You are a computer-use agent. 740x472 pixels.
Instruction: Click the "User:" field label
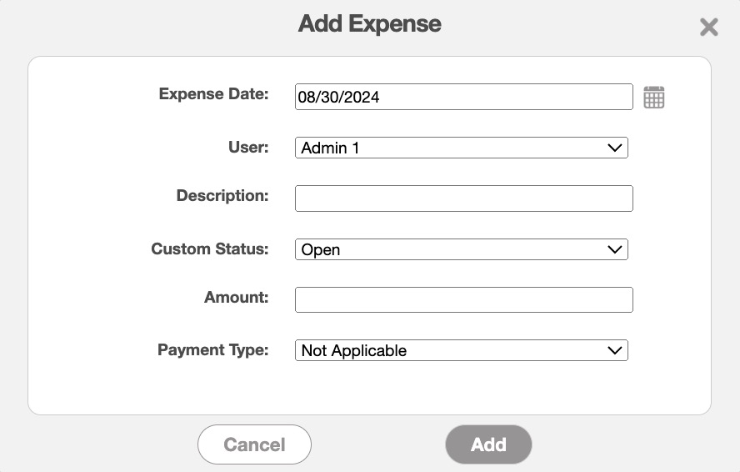pos(248,148)
